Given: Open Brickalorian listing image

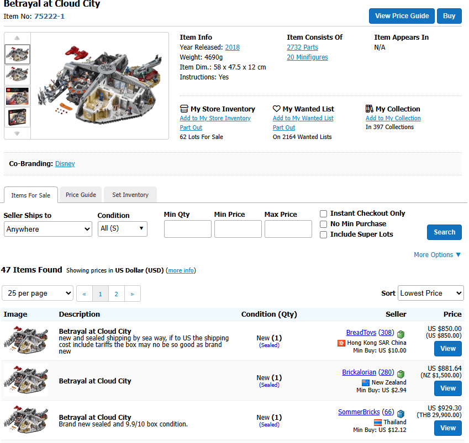Looking at the screenshot, I should coord(26,380).
